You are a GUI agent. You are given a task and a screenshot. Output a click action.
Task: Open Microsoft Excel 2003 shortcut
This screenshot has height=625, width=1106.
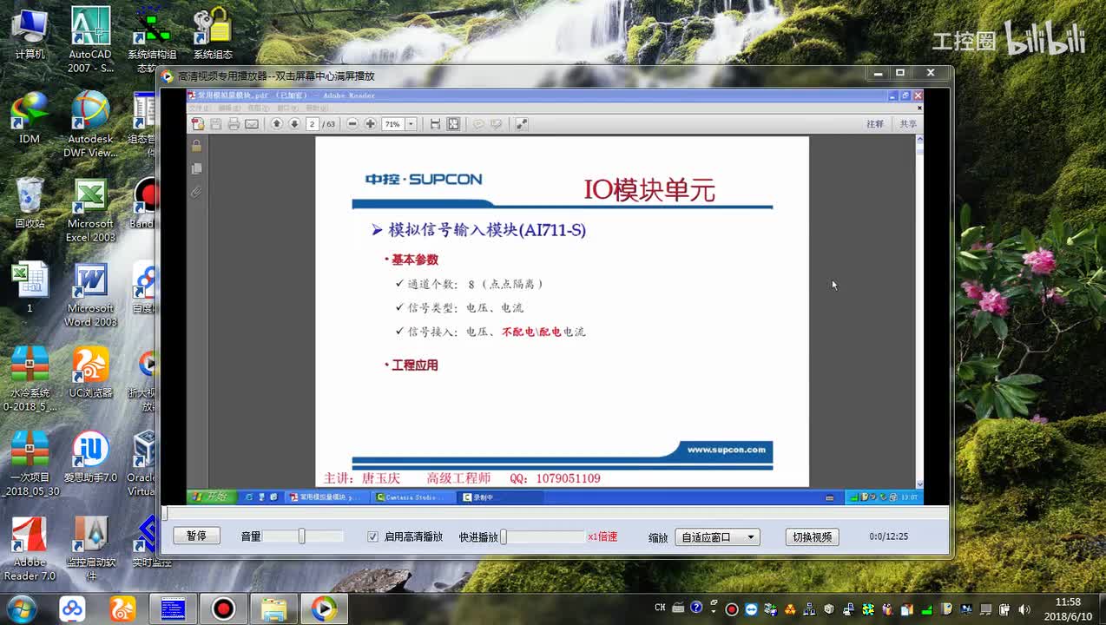(90, 209)
